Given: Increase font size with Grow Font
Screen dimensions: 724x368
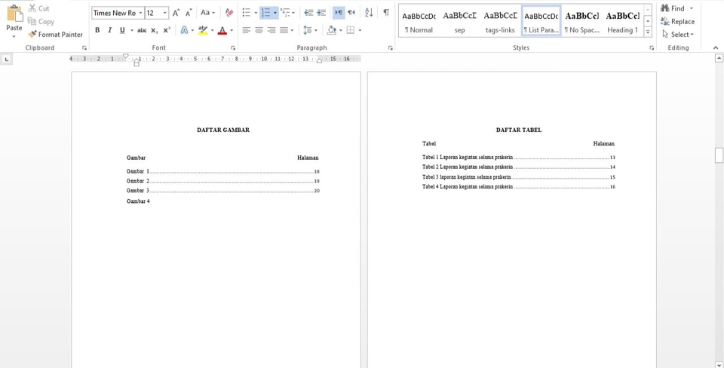Looking at the screenshot, I should (x=176, y=13).
